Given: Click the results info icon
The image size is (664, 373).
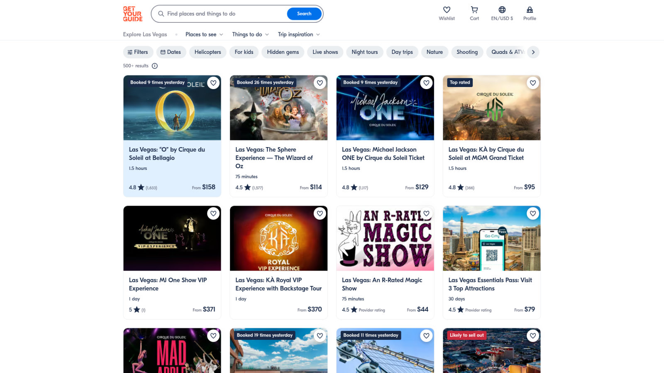Looking at the screenshot, I should point(155,66).
